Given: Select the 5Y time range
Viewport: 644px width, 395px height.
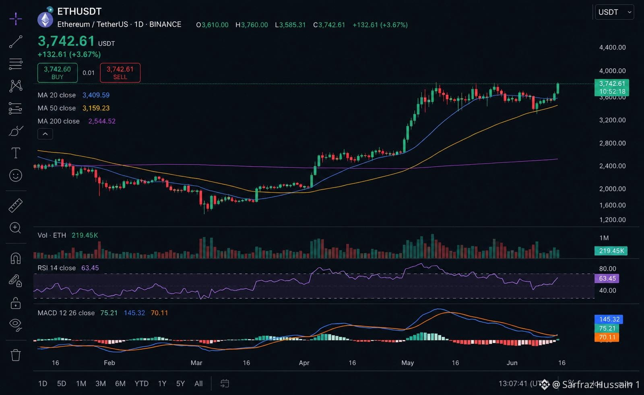Looking at the screenshot, I should click(x=180, y=384).
